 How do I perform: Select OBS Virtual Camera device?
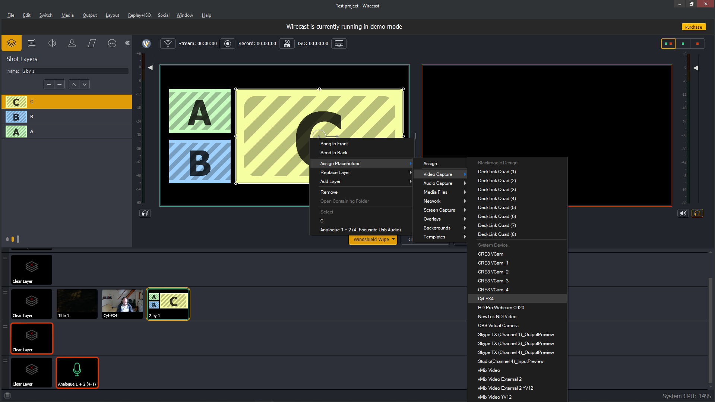point(517,326)
